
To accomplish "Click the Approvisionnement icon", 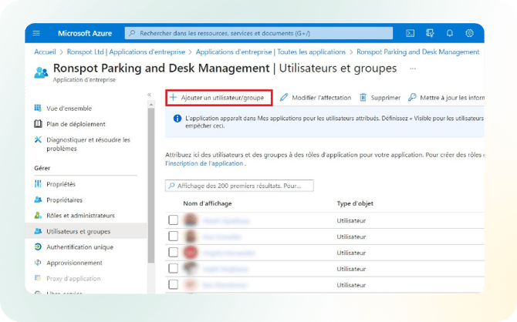I will 38,263.
